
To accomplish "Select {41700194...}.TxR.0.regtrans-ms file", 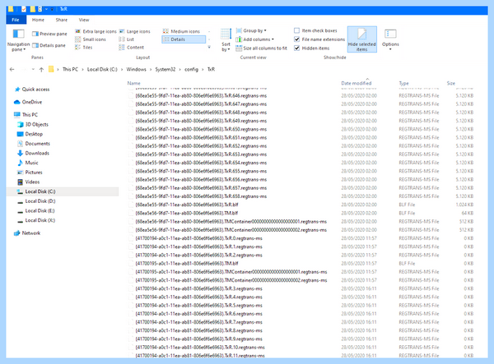I will pos(198,238).
